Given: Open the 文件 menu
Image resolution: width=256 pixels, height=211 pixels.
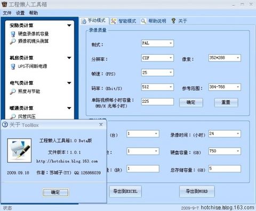Looking at the screenshot, I should 7,13.
